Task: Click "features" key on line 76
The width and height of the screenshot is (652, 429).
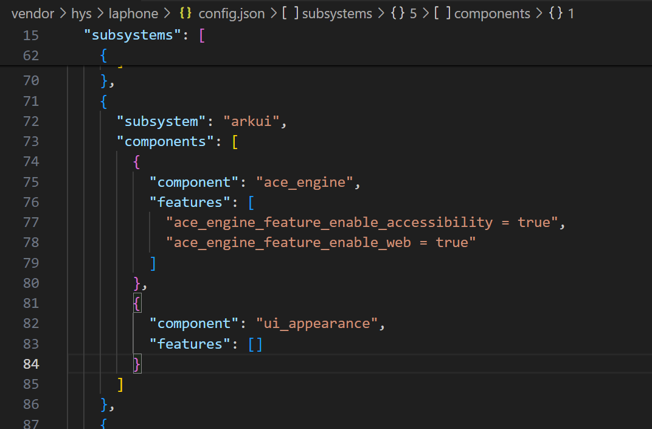Action: (x=190, y=202)
